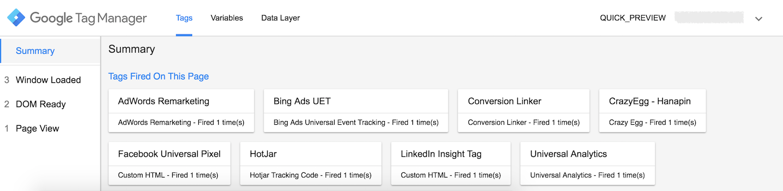Image resolution: width=783 pixels, height=191 pixels.
Task: View the HotJar tag details
Action: tap(311, 163)
